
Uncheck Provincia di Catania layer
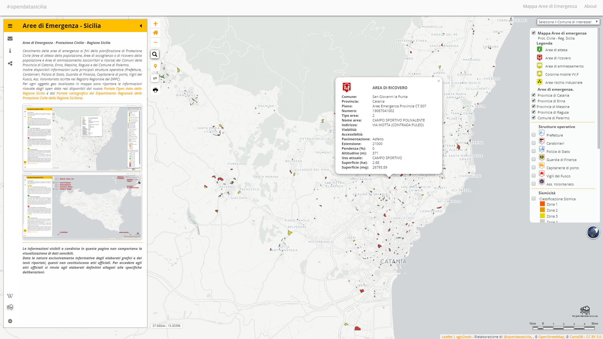[534, 95]
